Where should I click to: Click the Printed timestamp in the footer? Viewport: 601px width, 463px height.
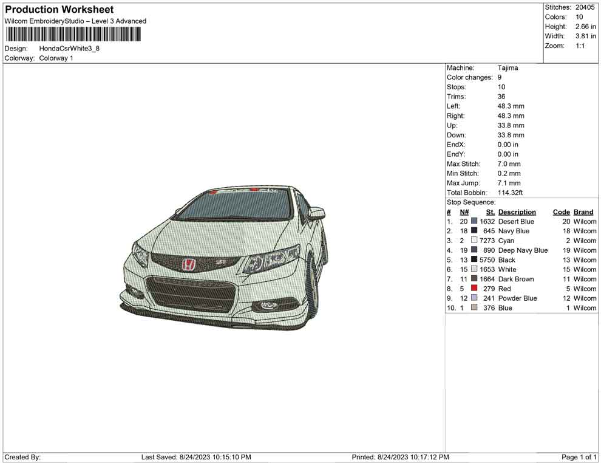[400, 457]
